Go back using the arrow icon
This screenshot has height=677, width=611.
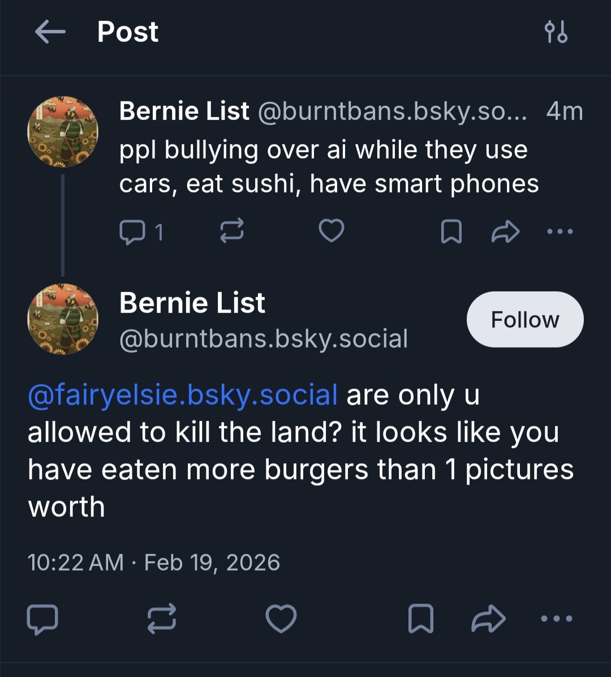pos(50,32)
